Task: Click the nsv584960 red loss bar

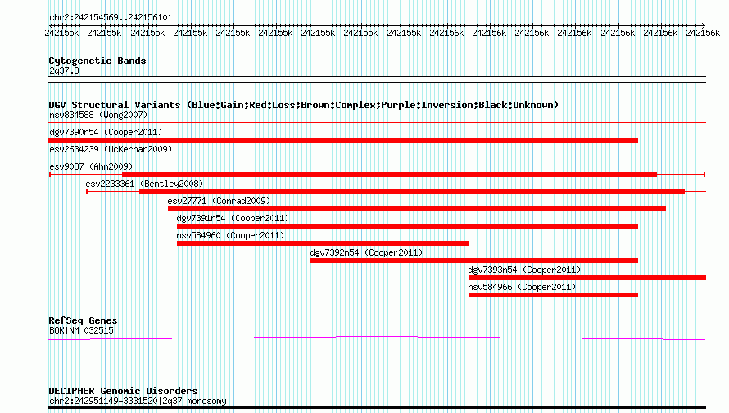Action: pos(323,243)
